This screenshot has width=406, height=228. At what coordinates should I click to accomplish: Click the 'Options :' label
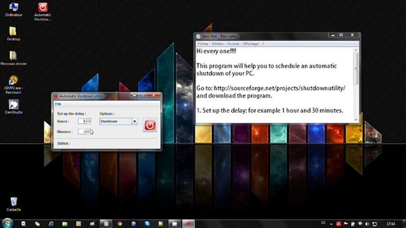click(107, 113)
